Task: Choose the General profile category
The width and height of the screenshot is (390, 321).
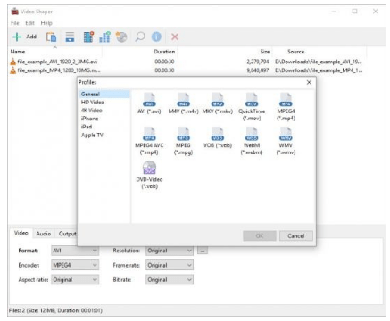Action: (x=104, y=94)
